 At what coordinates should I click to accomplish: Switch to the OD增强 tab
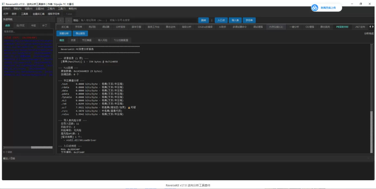(310, 27)
